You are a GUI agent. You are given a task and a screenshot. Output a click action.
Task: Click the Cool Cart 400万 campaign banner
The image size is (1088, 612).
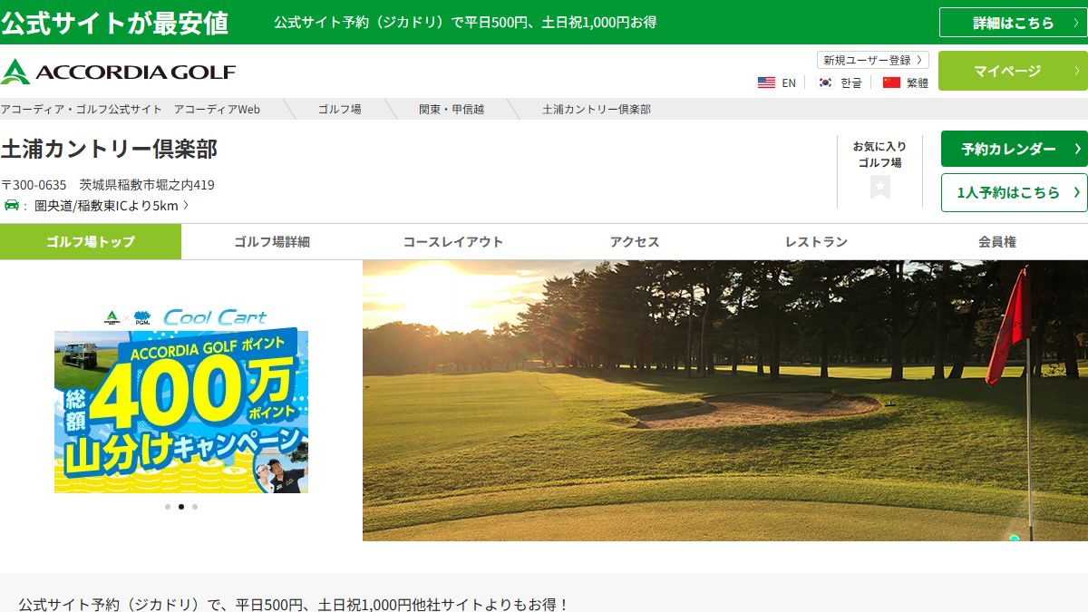[x=181, y=400]
